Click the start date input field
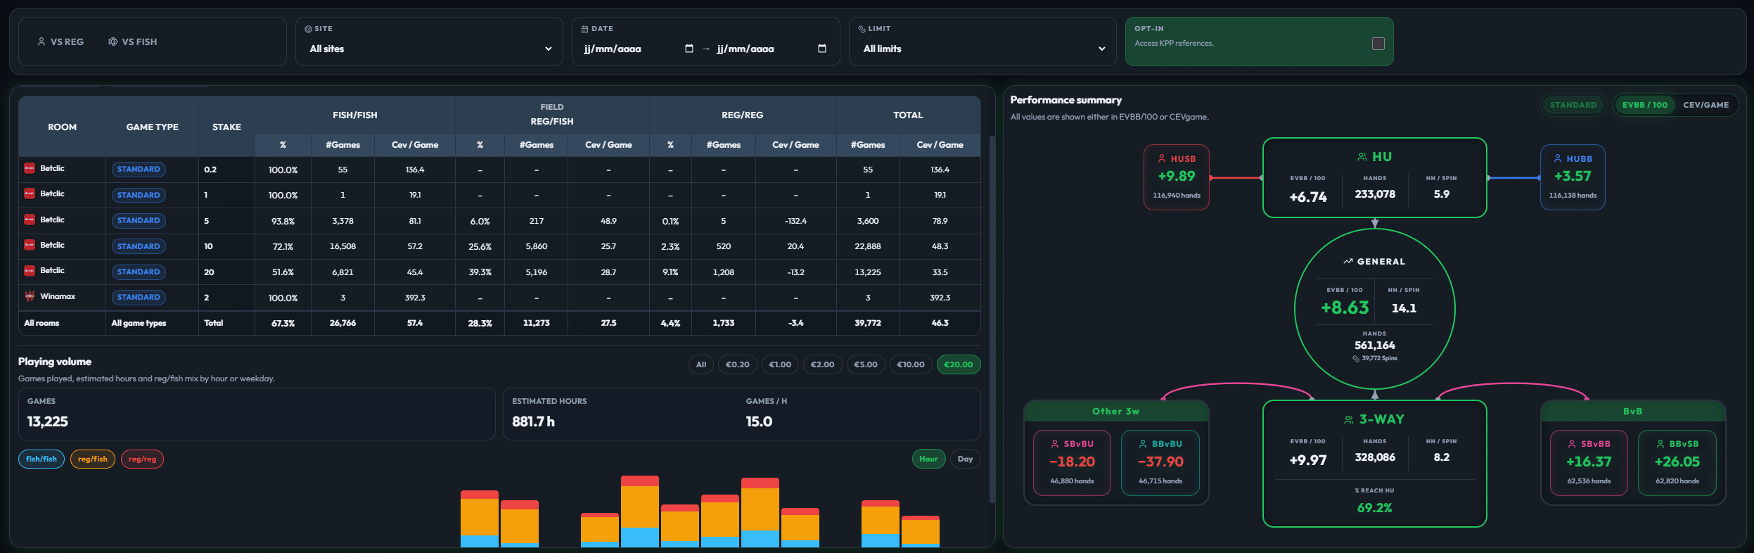Viewport: 1754px width, 553px height. [x=638, y=49]
